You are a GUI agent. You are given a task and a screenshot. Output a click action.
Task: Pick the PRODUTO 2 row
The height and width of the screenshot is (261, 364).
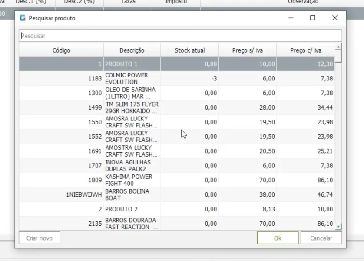(132, 209)
